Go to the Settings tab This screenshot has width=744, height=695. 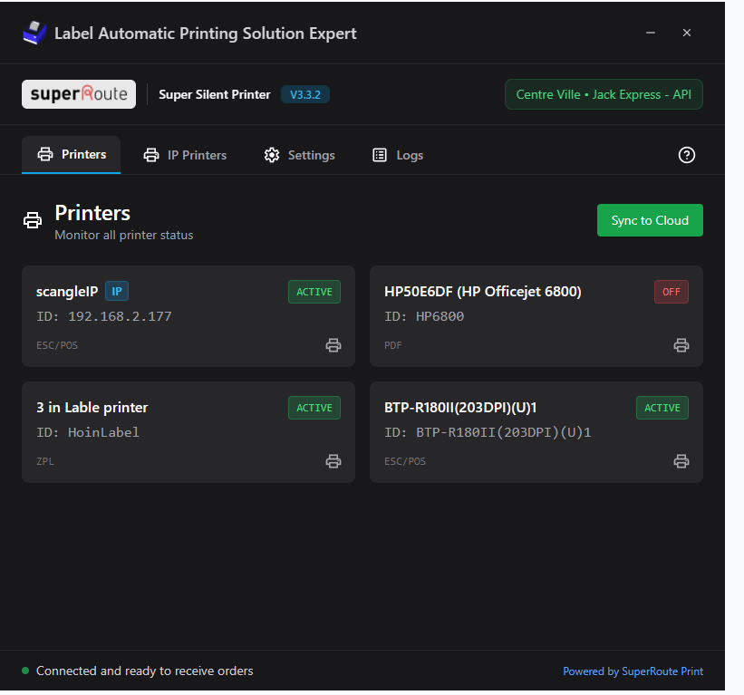click(299, 155)
